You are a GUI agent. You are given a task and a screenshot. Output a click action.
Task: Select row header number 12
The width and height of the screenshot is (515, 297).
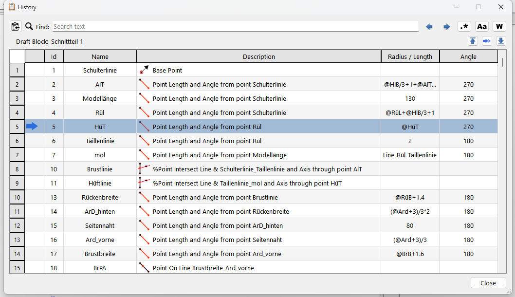point(17,226)
